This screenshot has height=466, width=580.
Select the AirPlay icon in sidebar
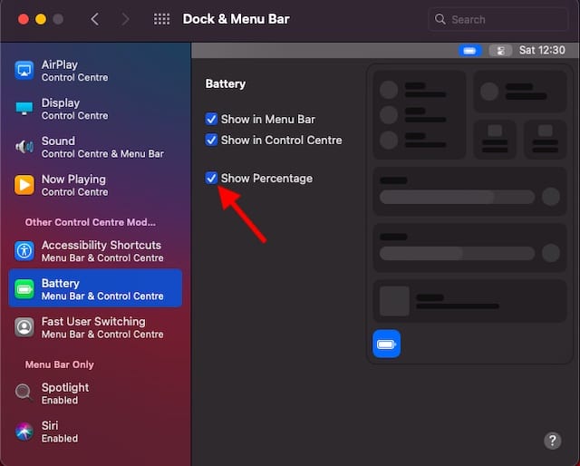point(24,71)
